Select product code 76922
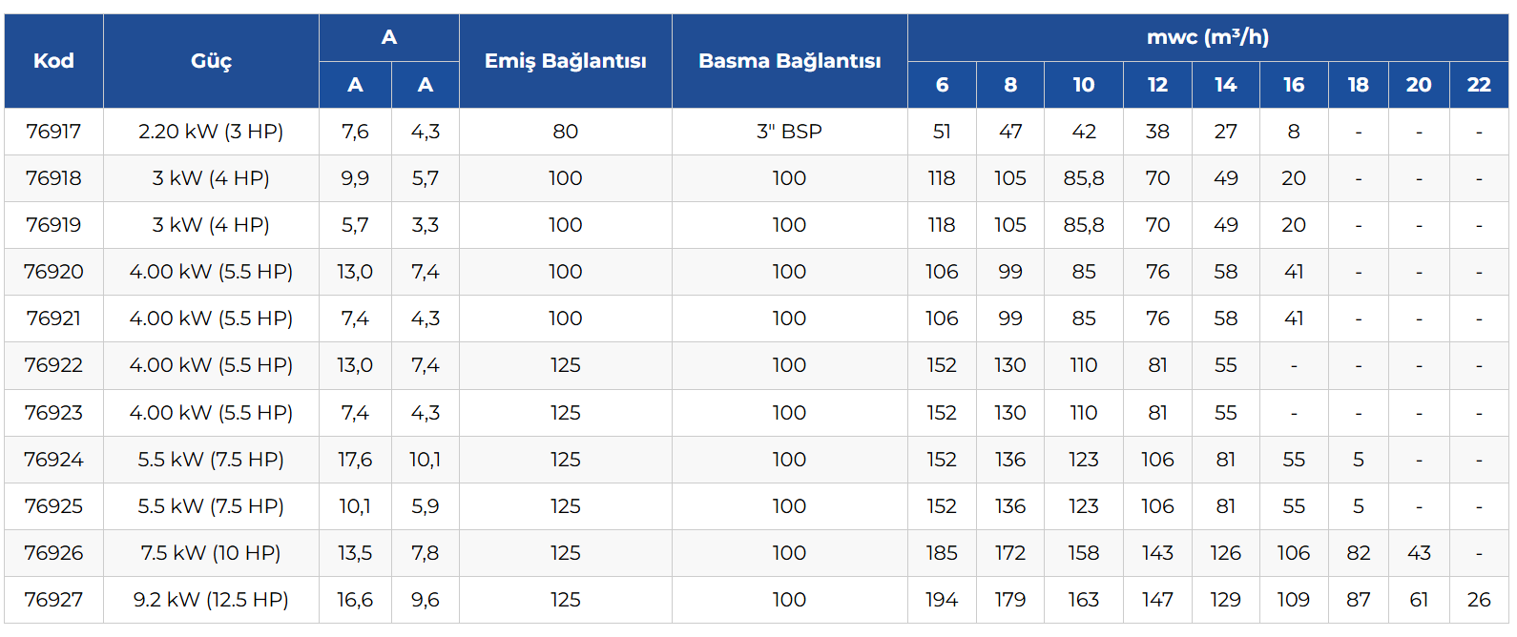Screen dimensions: 1517x637 pyautogui.click(x=53, y=365)
